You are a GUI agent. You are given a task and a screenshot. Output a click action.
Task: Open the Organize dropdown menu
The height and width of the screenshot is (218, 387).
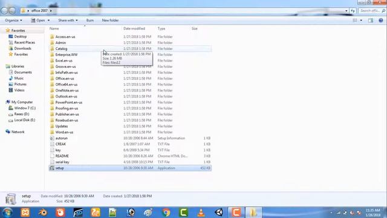13,20
